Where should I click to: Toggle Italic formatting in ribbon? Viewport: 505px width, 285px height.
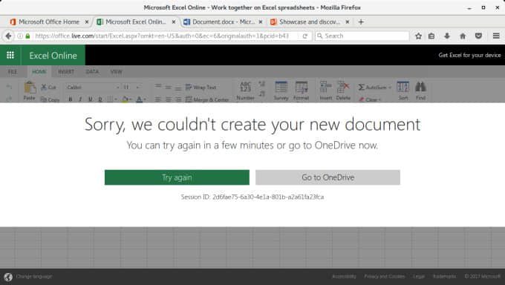point(80,99)
